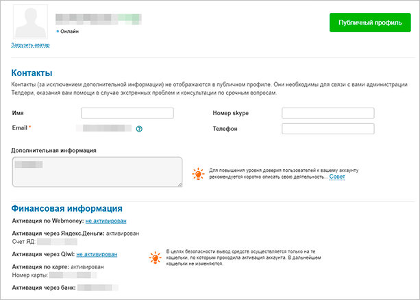Open the Совет link
420x300 pixels.
[337, 177]
